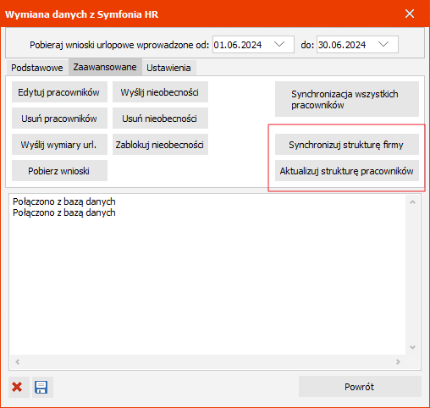The width and height of the screenshot is (430, 408).
Task: Click the 01.06.2024 date field
Action: tap(253, 45)
